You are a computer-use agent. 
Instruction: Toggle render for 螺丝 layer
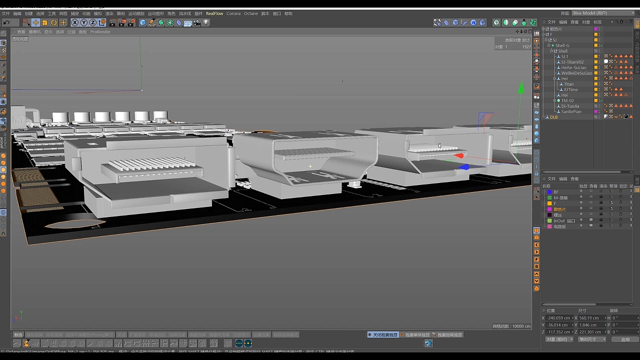pos(601,215)
